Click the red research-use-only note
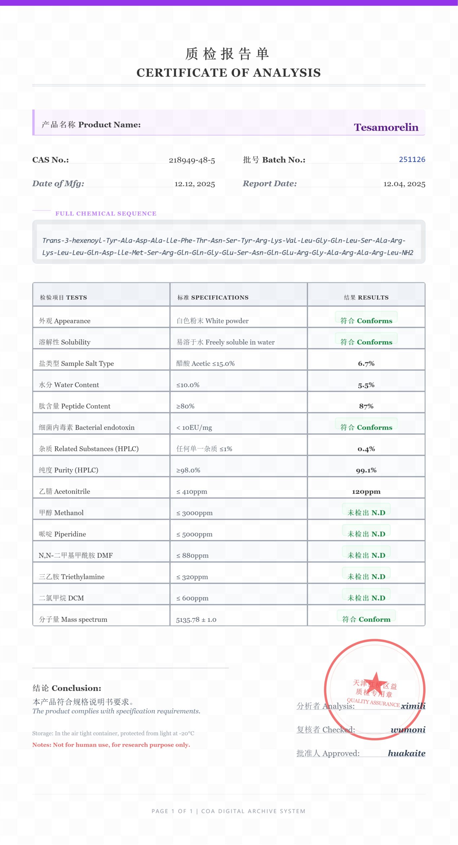The image size is (458, 845). (x=111, y=745)
